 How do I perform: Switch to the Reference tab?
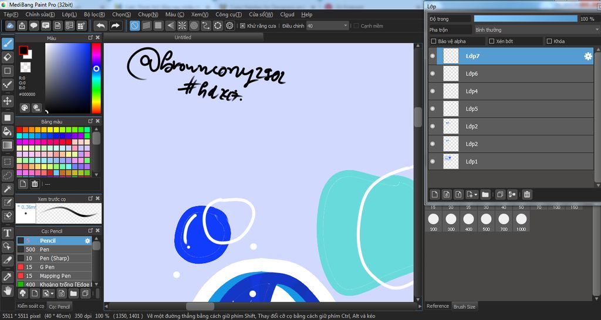tap(438, 306)
